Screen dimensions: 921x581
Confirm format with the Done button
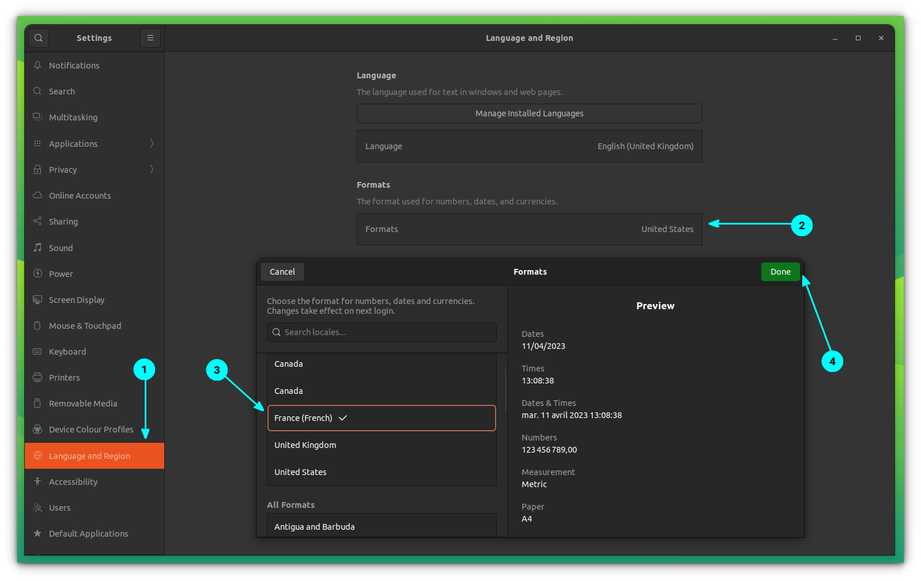(x=780, y=272)
